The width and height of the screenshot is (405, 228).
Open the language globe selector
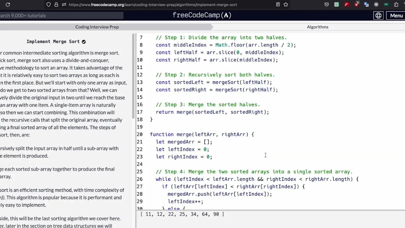378,16
